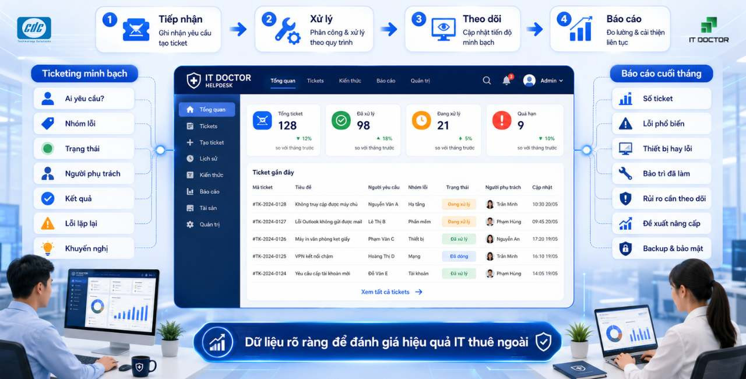Click the Người phụ trách item icon
This screenshot has width=746, height=379.
(48, 173)
